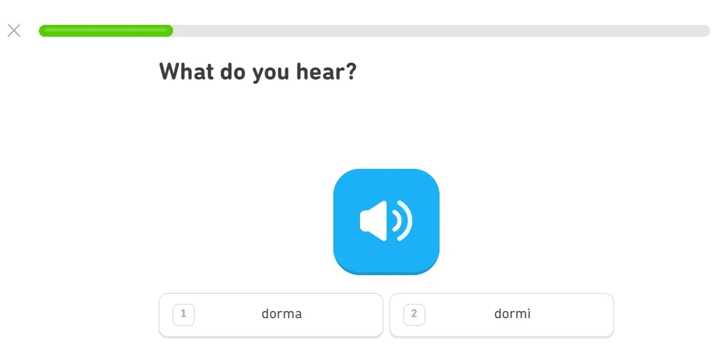Tap the sound waves on the speaker icon
The width and height of the screenshot is (717, 345).
click(x=403, y=220)
